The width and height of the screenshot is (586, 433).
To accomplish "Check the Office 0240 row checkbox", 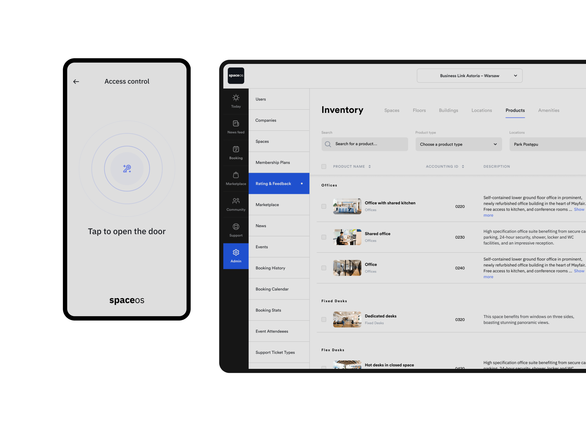I will [324, 268].
